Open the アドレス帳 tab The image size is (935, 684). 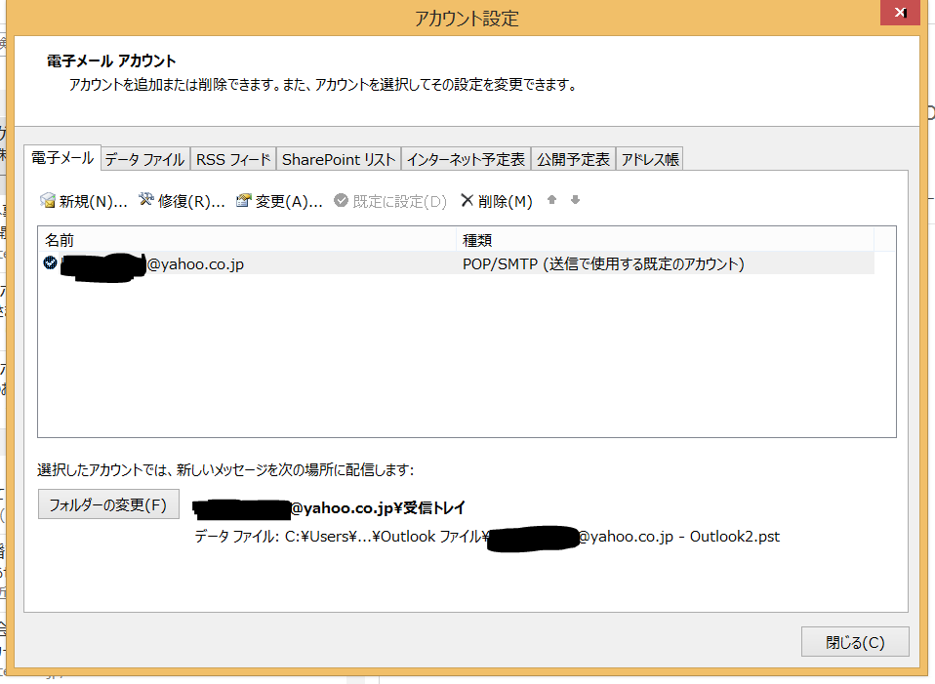tap(650, 159)
